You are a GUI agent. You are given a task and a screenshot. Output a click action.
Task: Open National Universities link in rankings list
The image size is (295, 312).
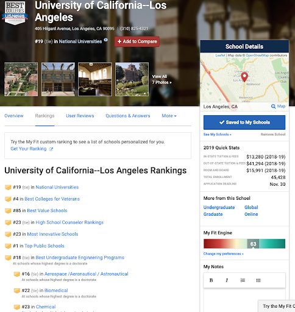coord(57,187)
